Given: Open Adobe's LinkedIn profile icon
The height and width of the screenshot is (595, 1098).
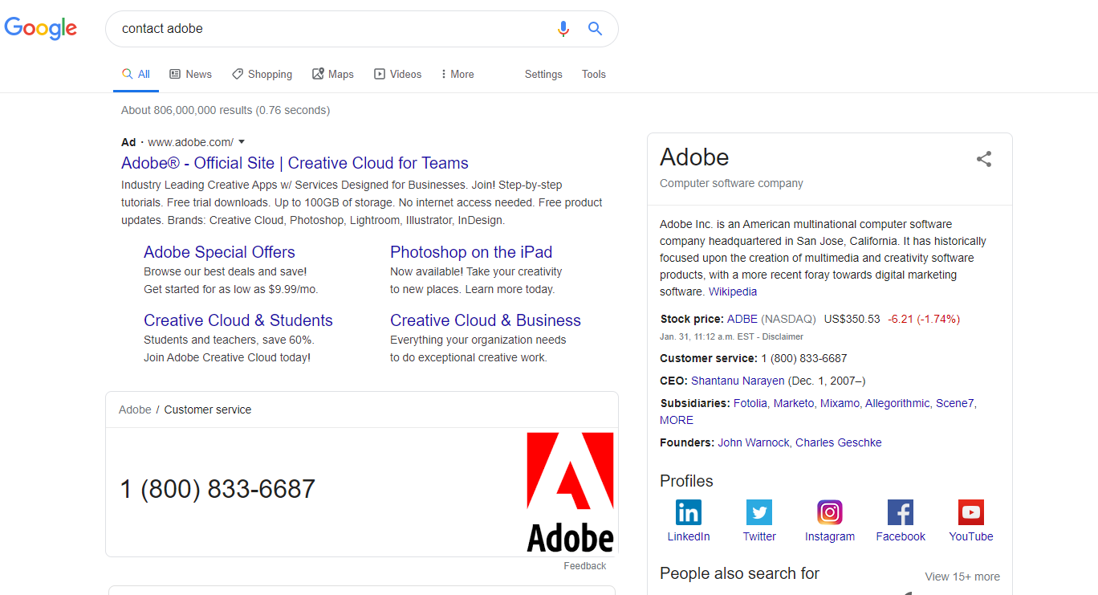Looking at the screenshot, I should click(689, 511).
